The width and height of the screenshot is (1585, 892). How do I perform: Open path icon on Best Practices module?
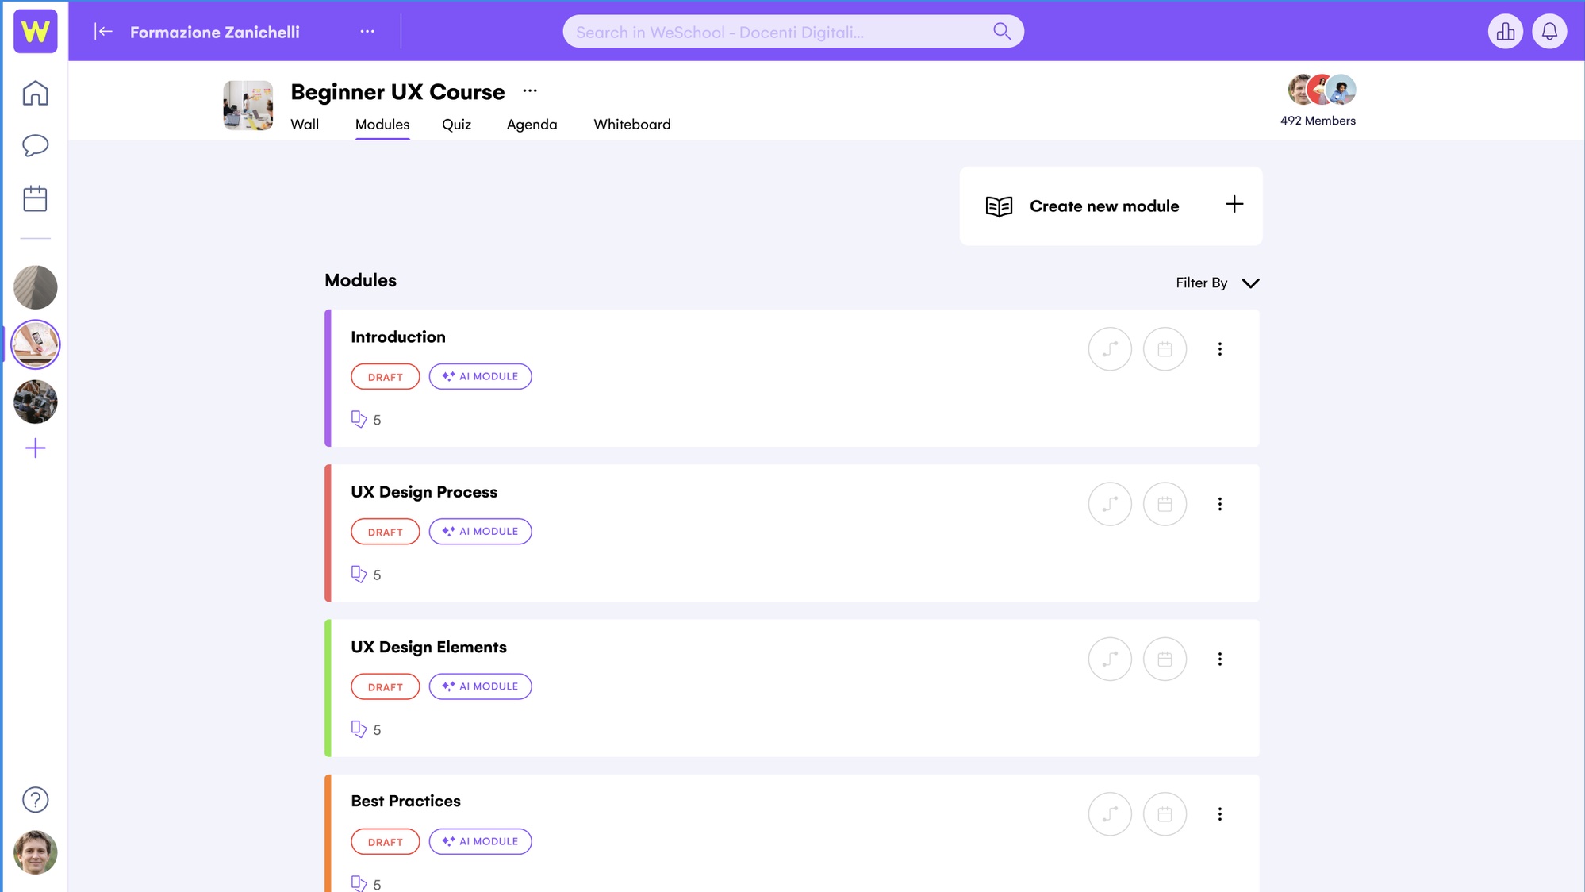tap(1109, 813)
